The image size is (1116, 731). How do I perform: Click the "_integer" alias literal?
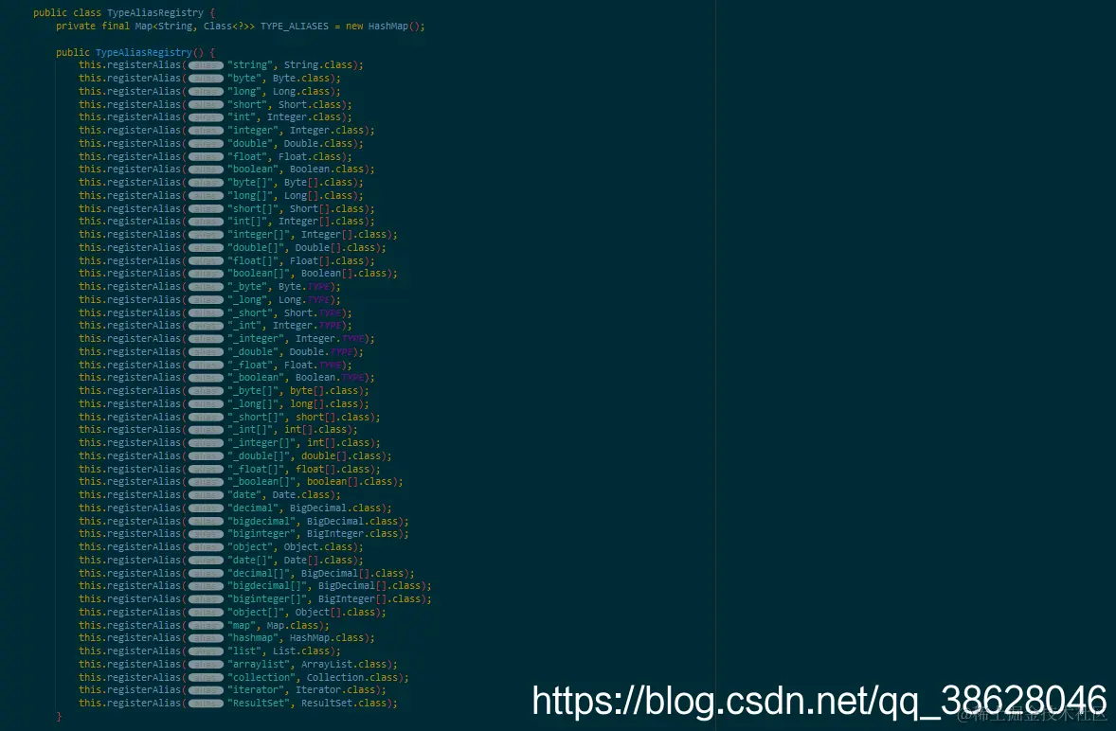[256, 338]
